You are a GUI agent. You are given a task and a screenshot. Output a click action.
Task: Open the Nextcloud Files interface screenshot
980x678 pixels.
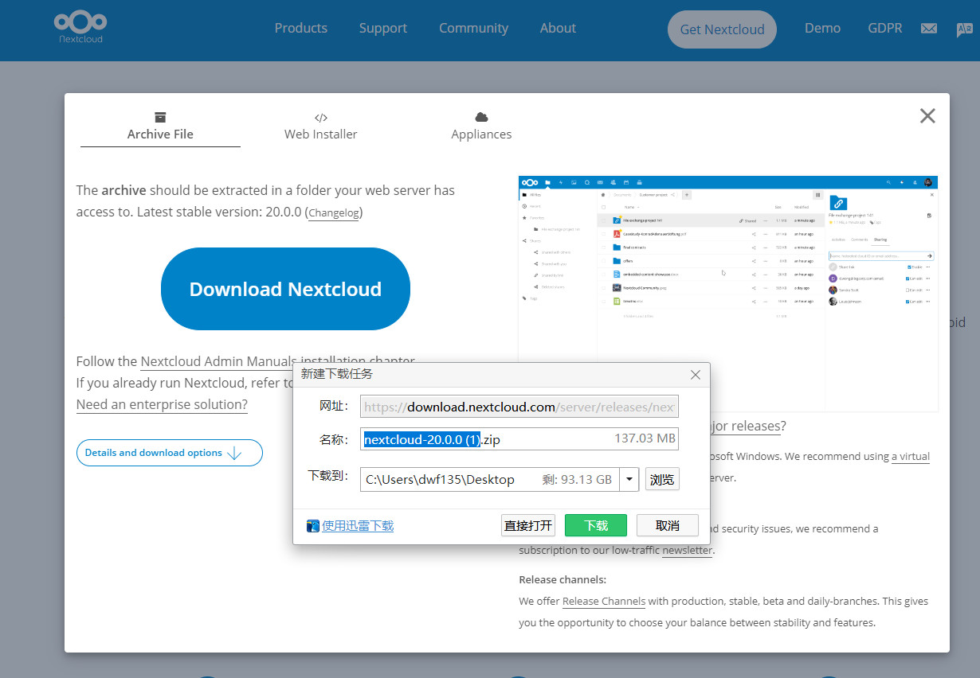point(728,293)
